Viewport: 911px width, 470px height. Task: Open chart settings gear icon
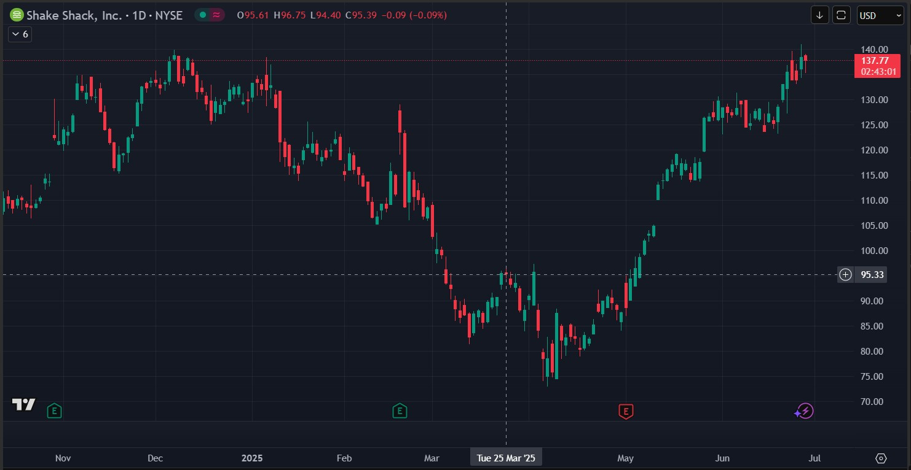click(881, 458)
